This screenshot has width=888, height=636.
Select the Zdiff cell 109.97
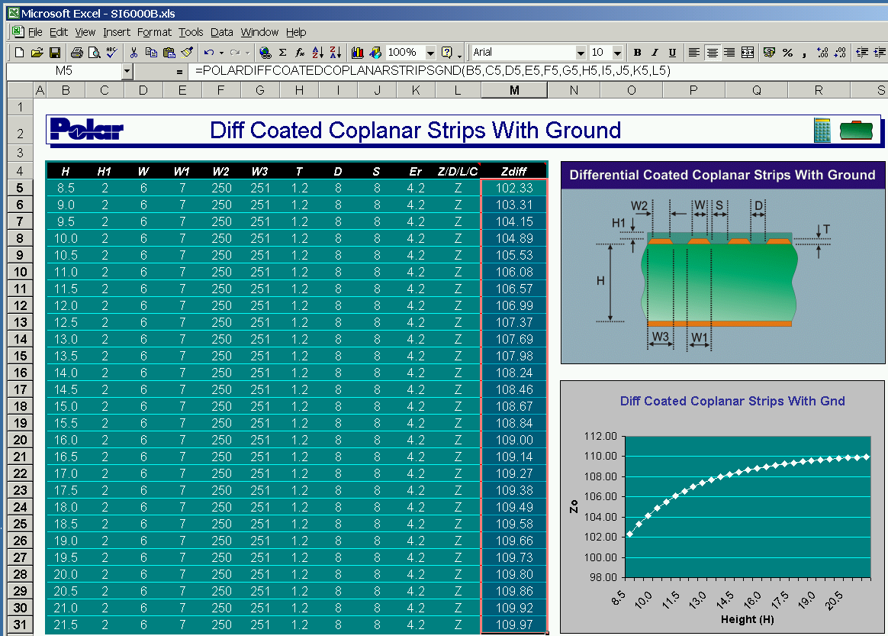coord(514,625)
